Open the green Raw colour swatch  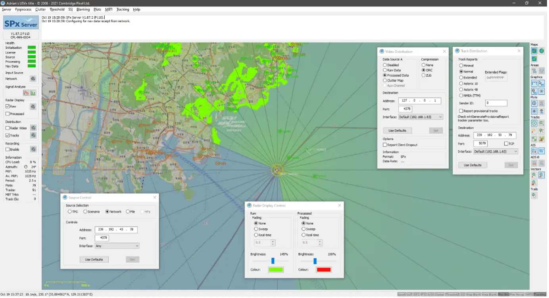pyautogui.click(x=276, y=270)
